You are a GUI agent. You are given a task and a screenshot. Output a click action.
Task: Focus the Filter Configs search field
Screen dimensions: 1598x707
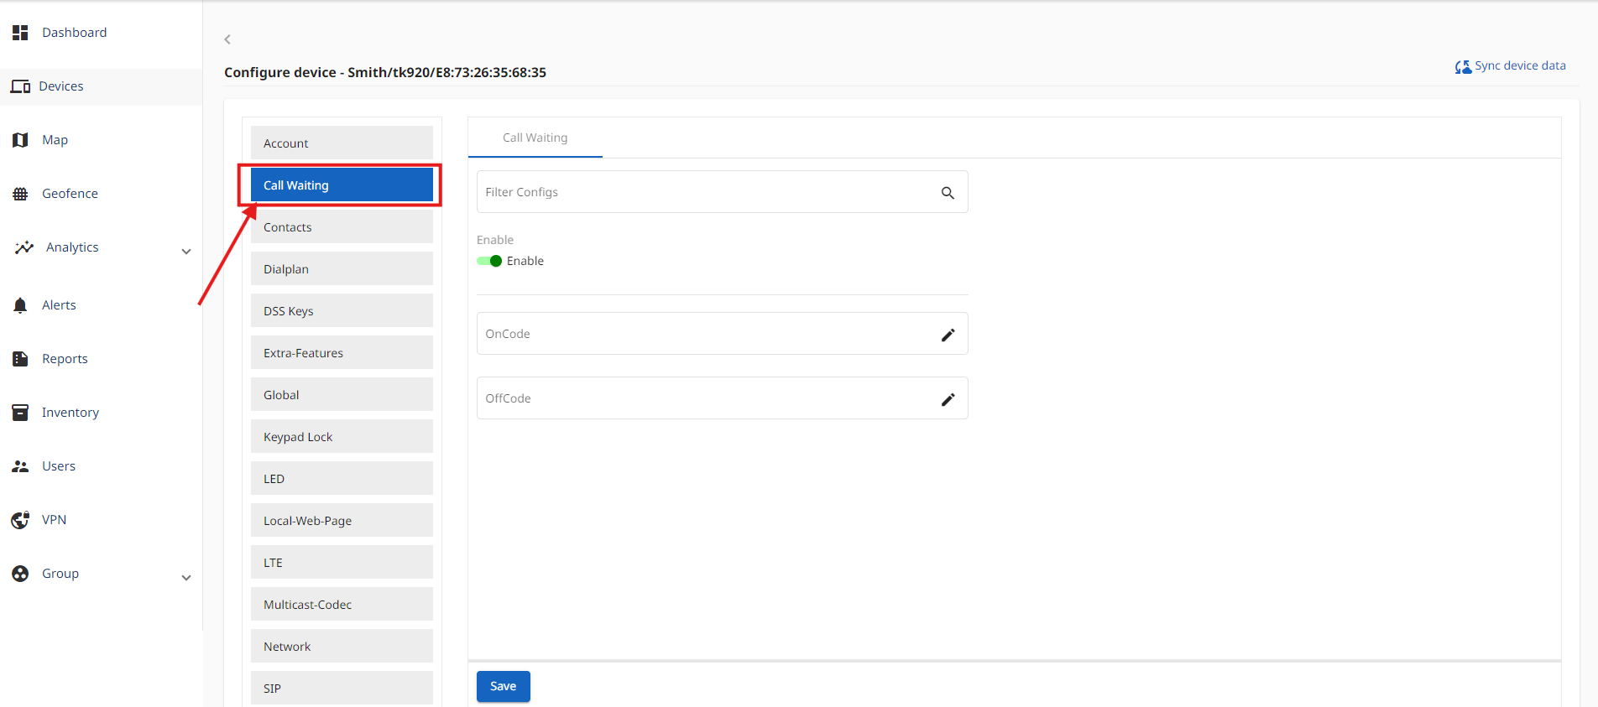click(x=723, y=192)
